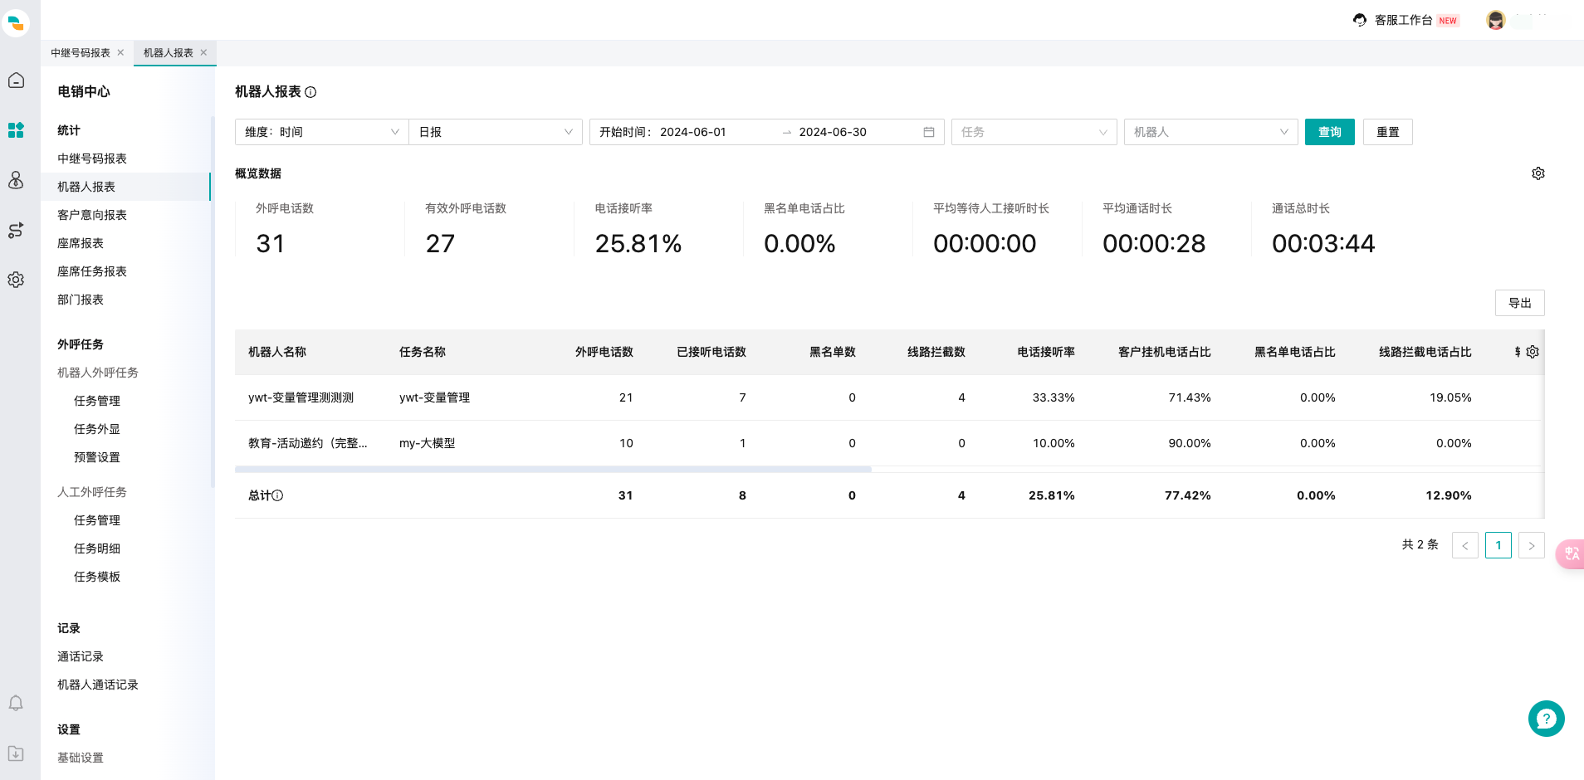Click the 客户挂机电话占比 column header
The width and height of the screenshot is (1584, 780).
(x=1165, y=352)
